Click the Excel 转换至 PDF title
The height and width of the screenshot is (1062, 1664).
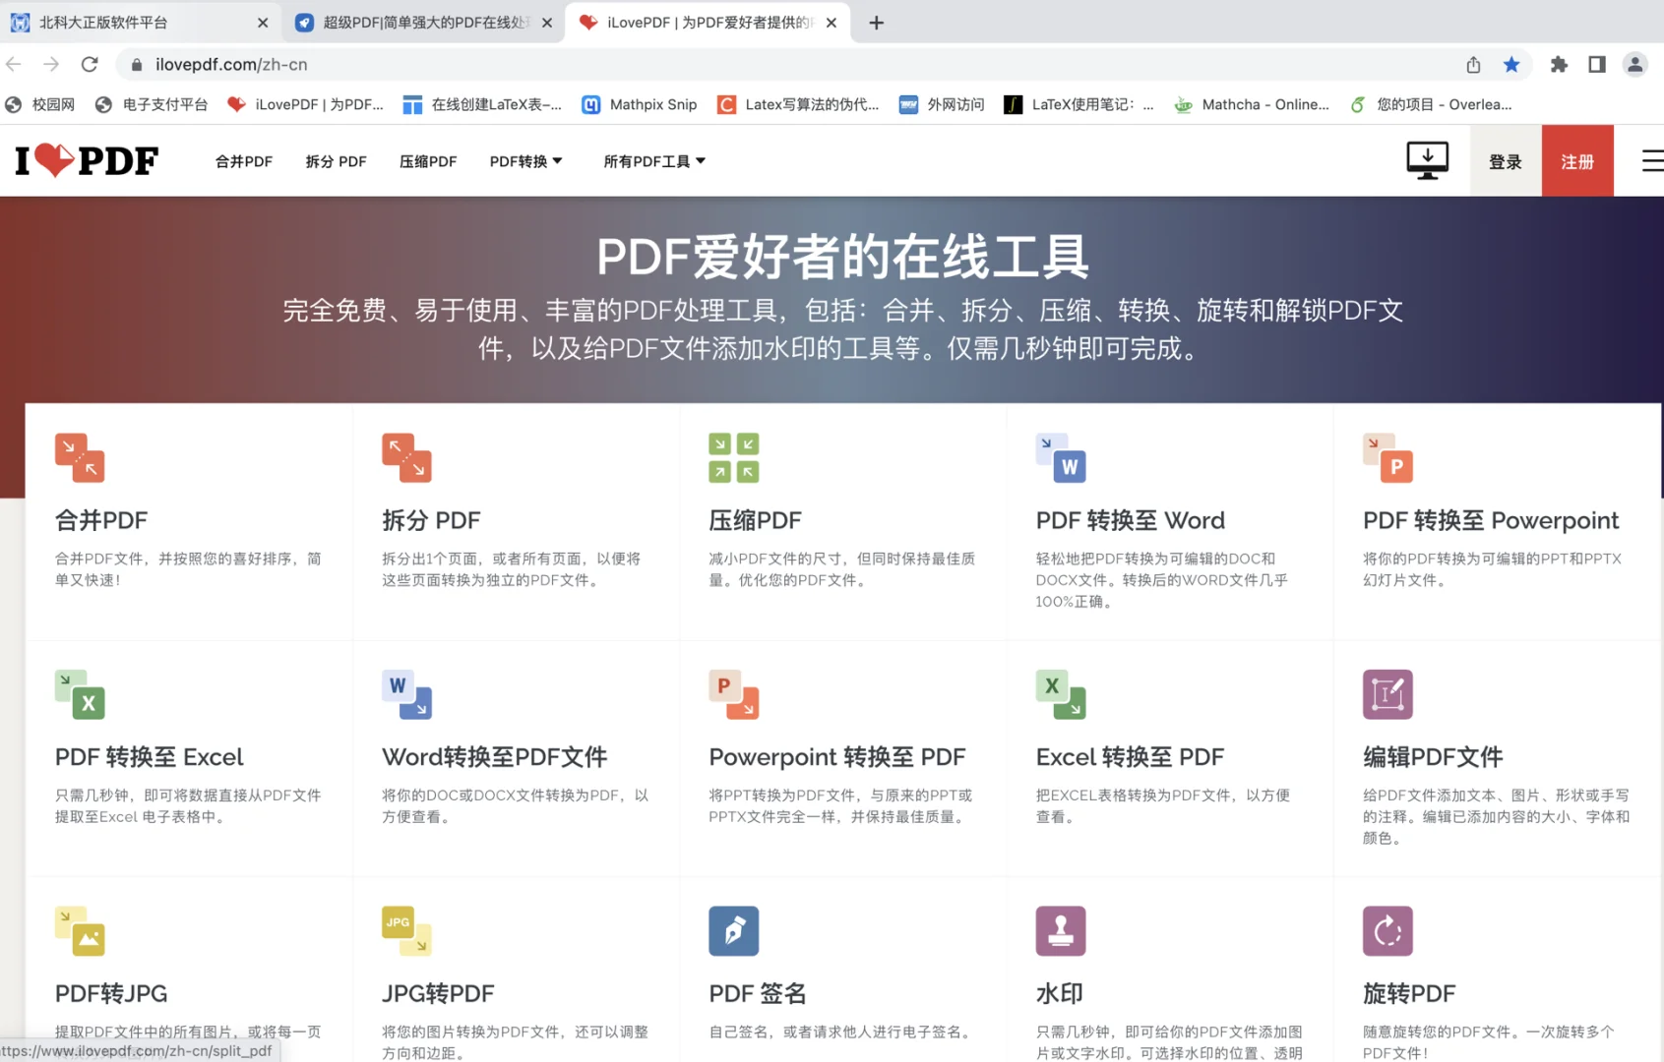click(1130, 757)
